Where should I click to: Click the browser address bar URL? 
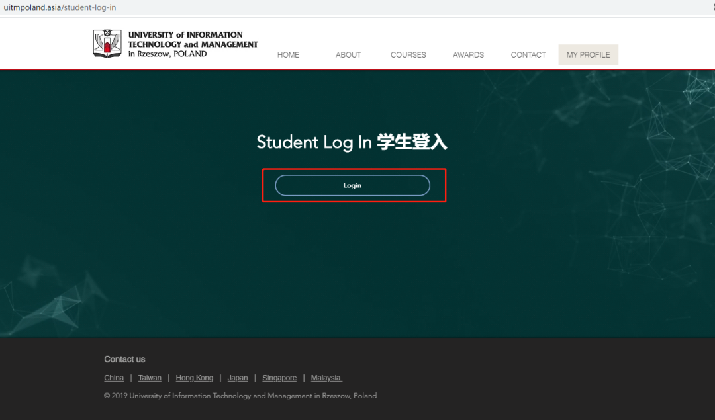click(x=60, y=7)
